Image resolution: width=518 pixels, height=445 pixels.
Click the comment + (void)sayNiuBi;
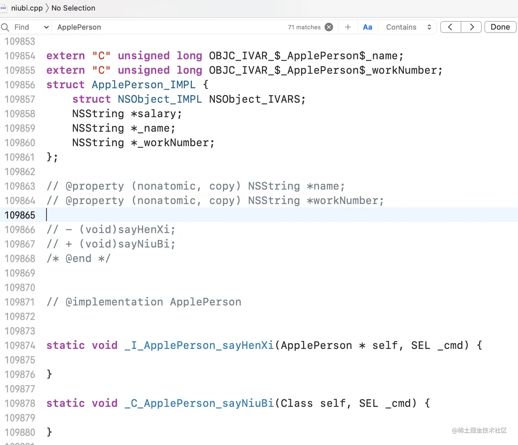click(111, 244)
